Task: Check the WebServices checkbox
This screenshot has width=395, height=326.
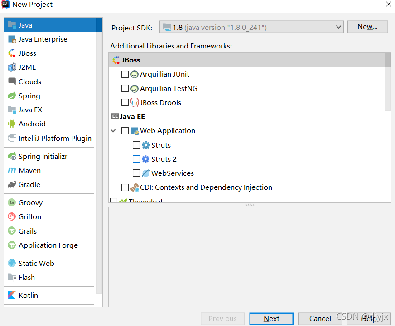Action: coord(136,173)
